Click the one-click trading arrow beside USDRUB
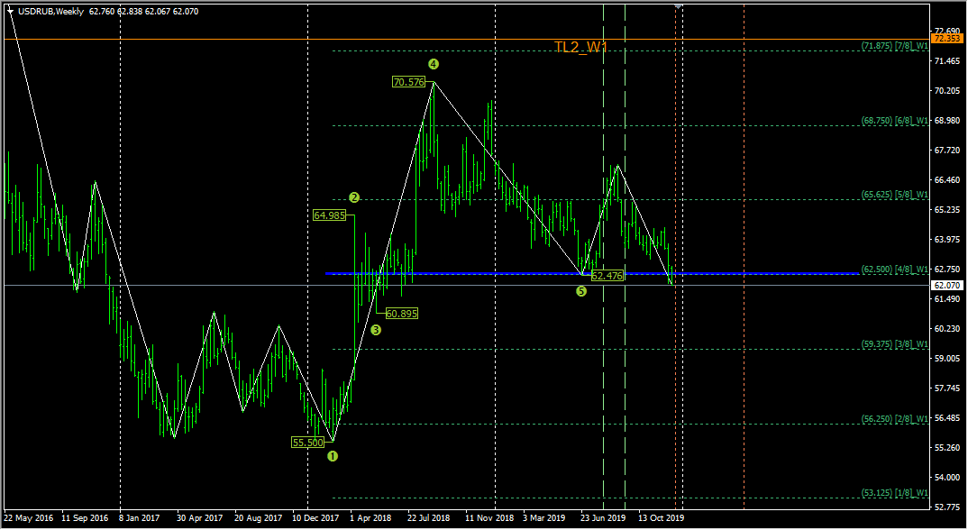The height and width of the screenshot is (530, 968). 10,11
